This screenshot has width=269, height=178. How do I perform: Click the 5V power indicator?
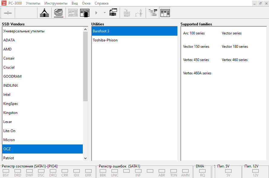[x=228, y=171]
